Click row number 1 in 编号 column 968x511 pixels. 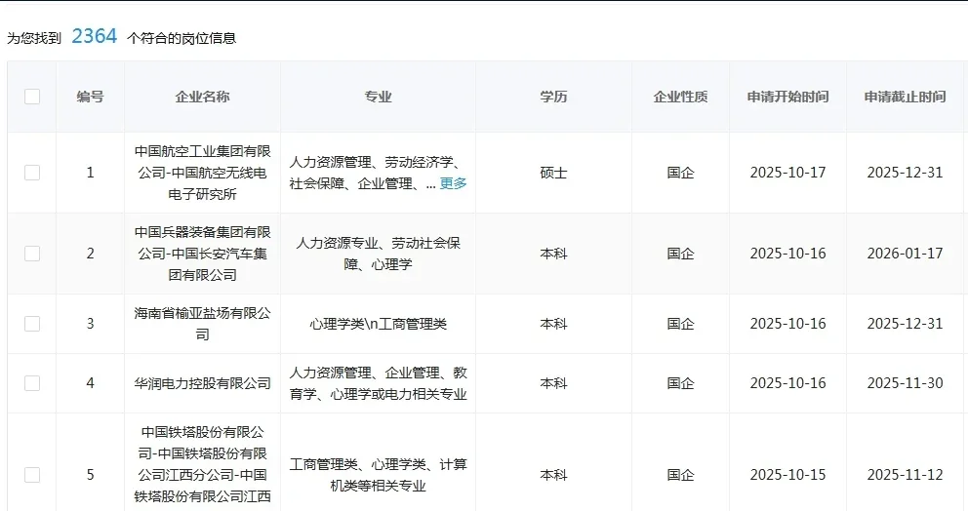[90, 173]
